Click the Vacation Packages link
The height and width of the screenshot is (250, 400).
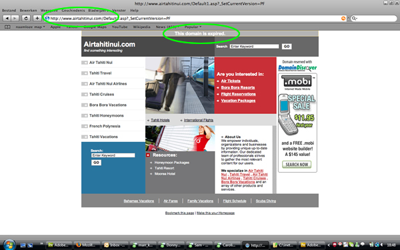(238, 101)
